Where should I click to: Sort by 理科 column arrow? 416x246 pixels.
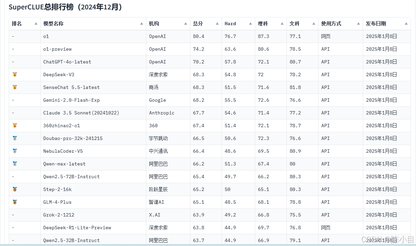[282, 24]
